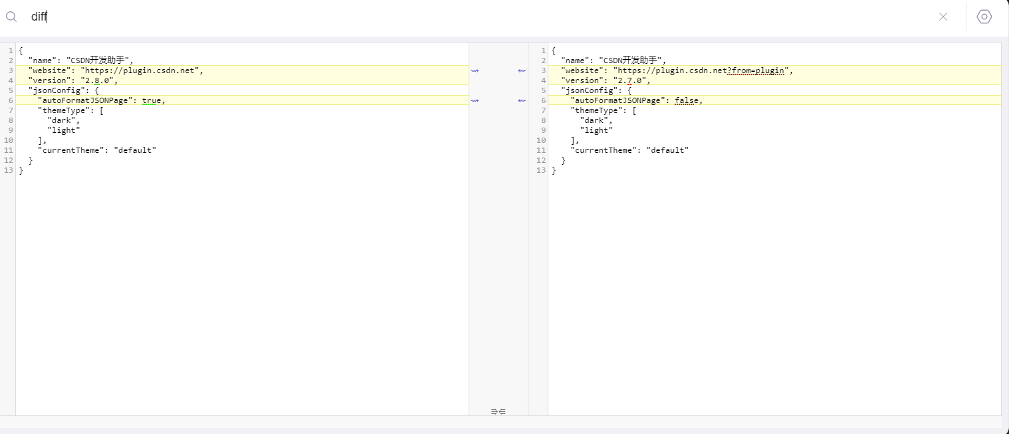This screenshot has width=1009, height=434.
Task: Click the left-arrow merge icon on line 6
Action: coord(522,100)
